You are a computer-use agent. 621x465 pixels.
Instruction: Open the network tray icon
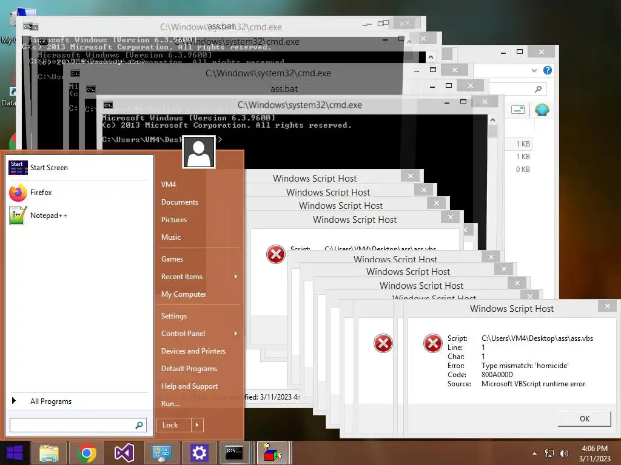tap(549, 453)
